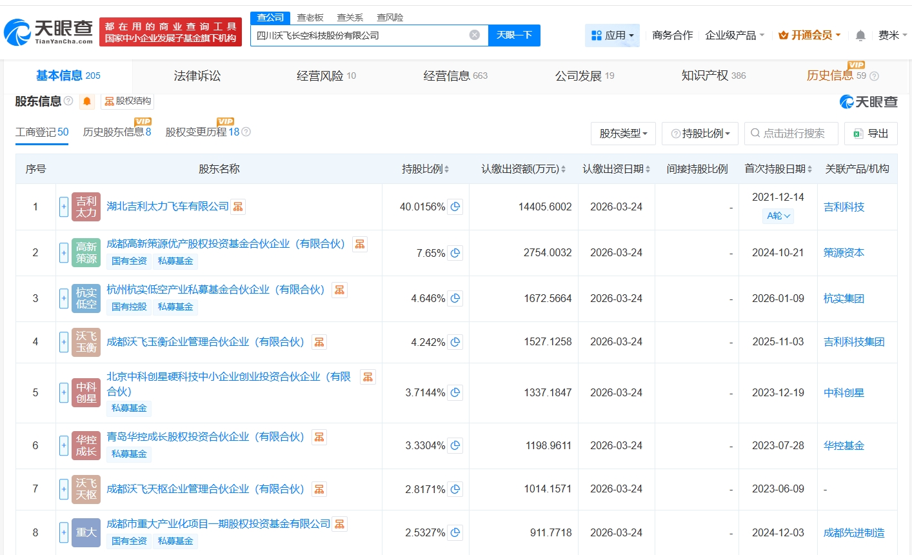This screenshot has height=555, width=912.
Task: Expand the A轮 funding round tag
Action: pos(778,216)
